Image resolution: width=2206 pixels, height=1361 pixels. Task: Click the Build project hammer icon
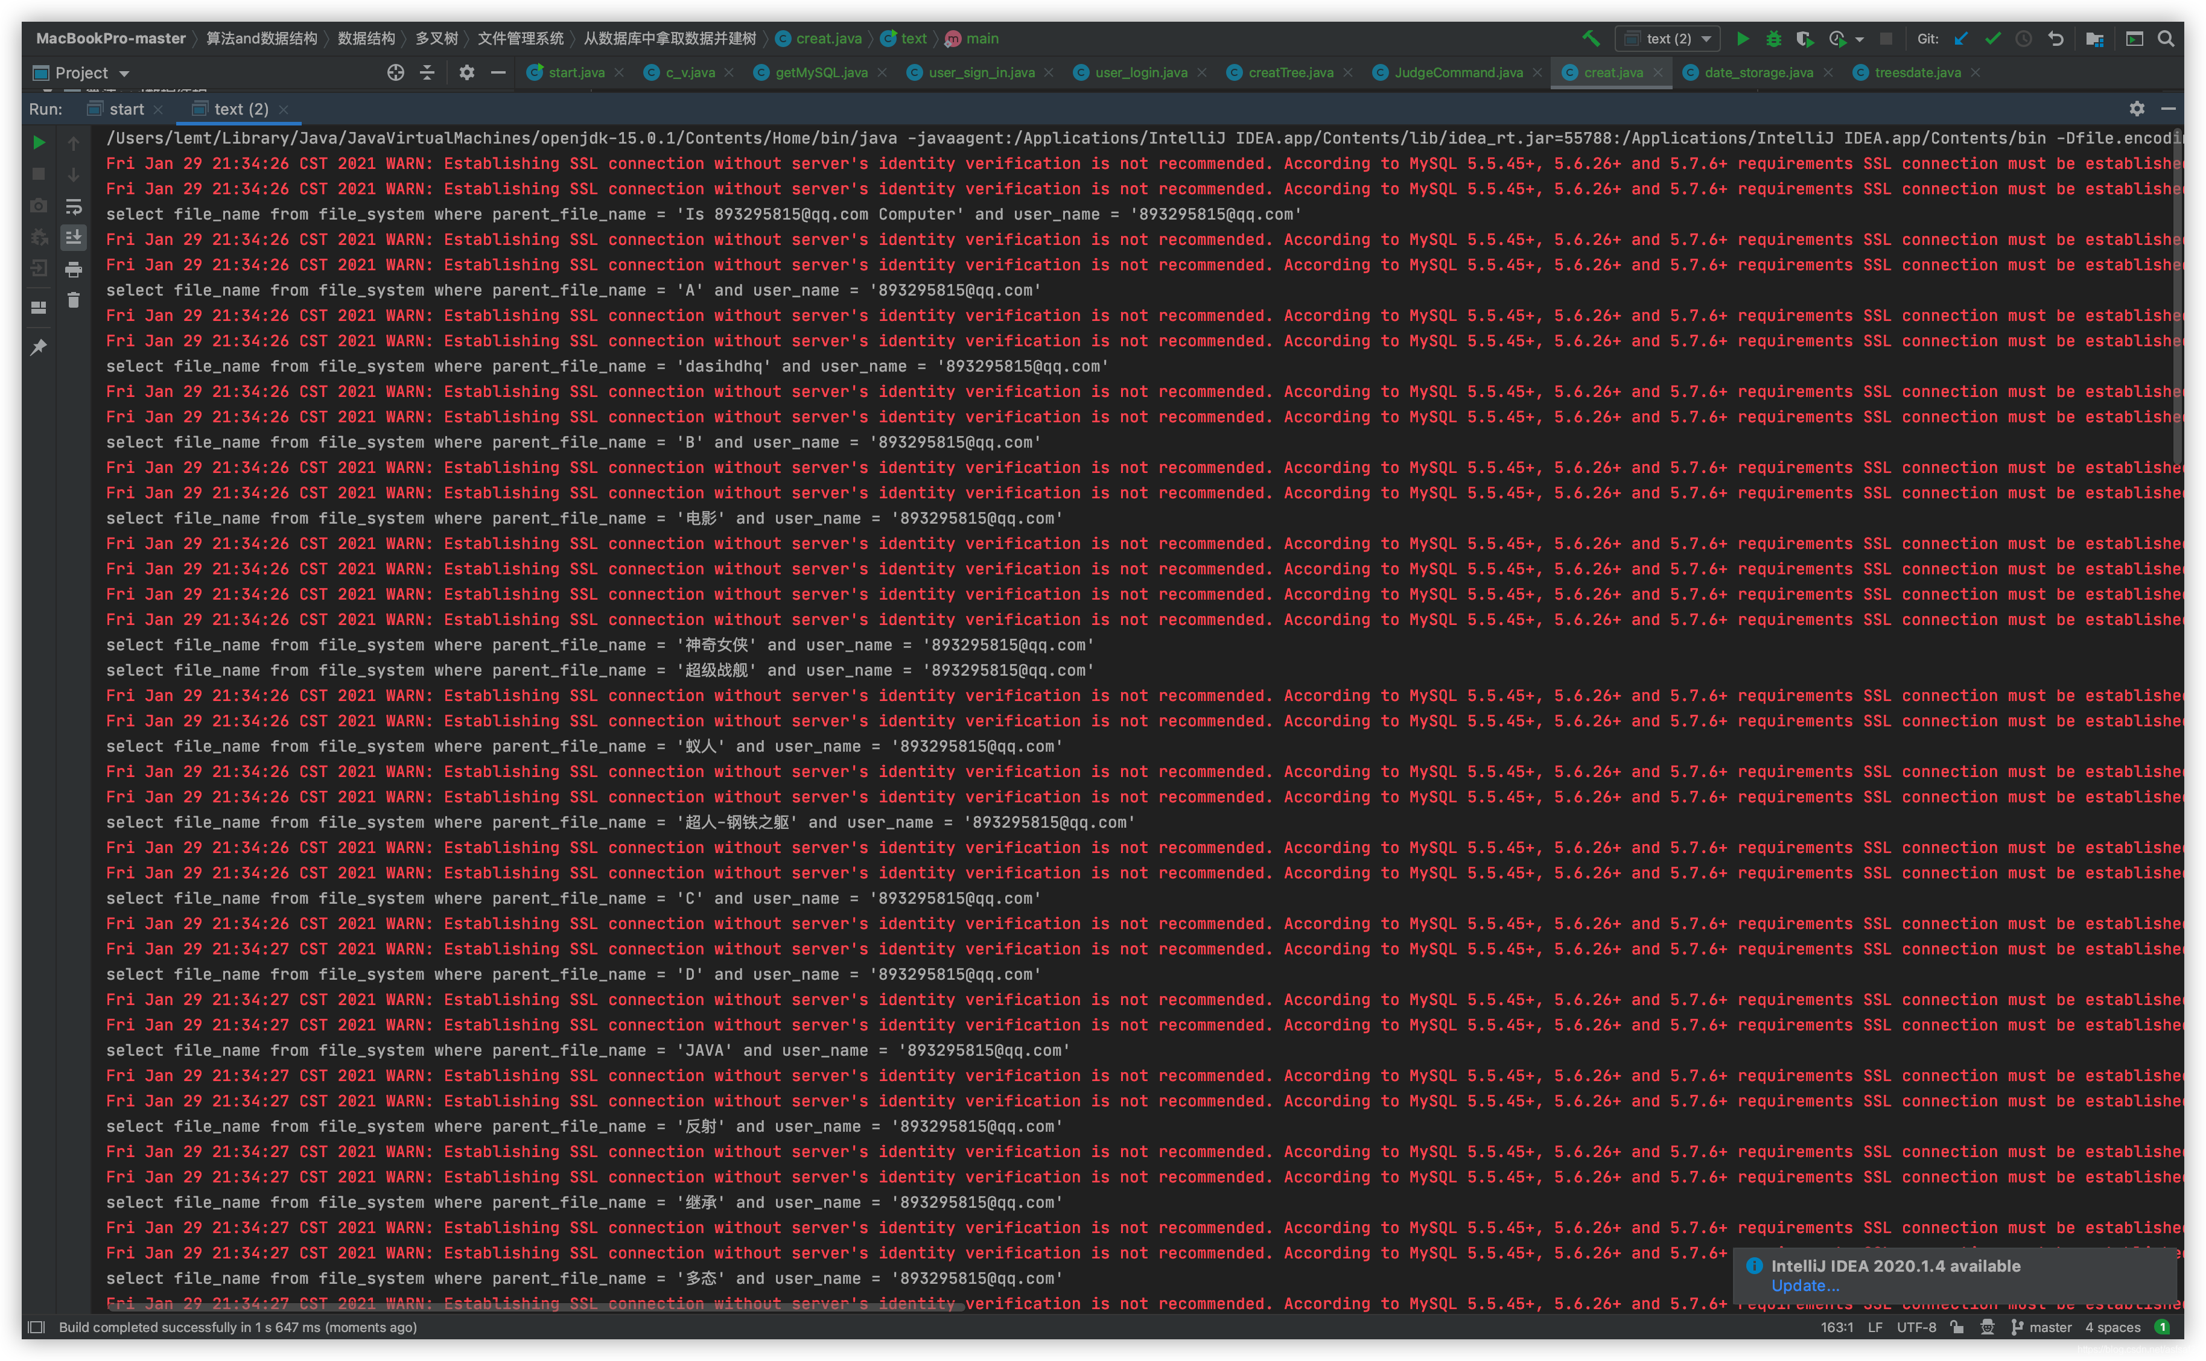click(1591, 39)
